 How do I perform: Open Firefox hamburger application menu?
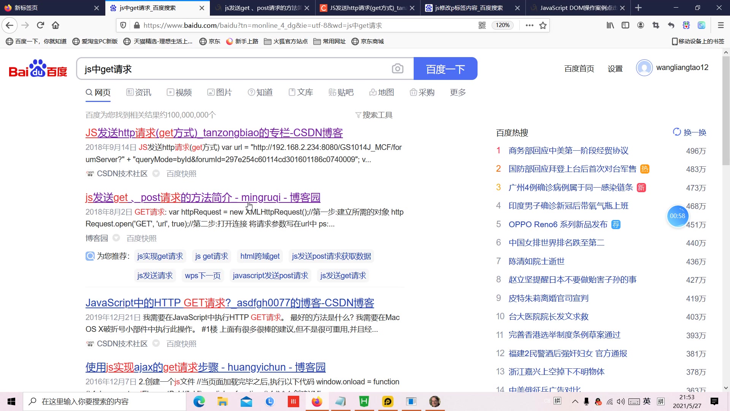coord(720,25)
